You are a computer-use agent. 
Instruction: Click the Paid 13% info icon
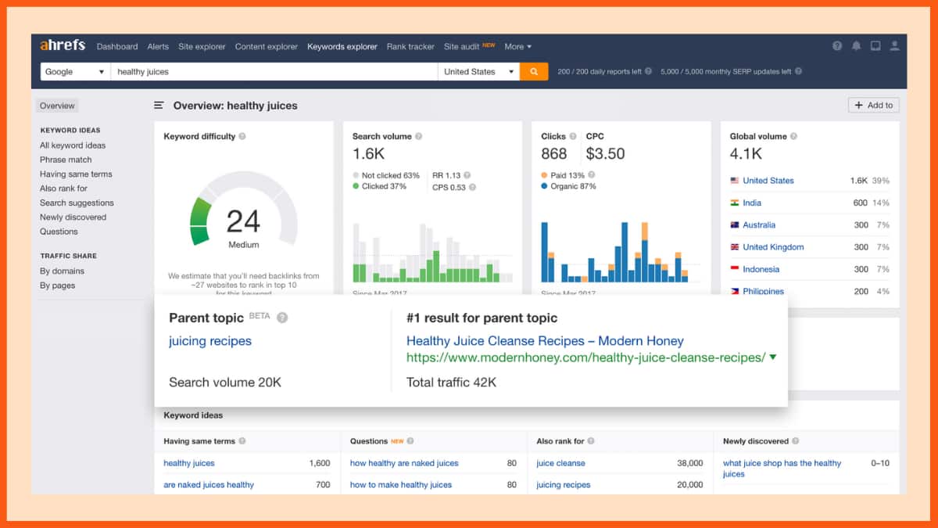click(592, 175)
